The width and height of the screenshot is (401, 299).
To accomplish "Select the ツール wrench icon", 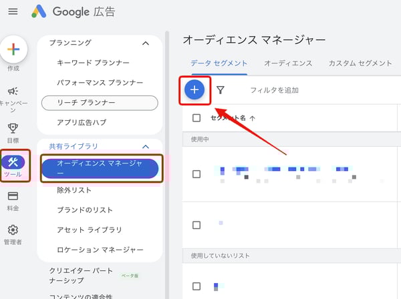I will tap(13, 162).
